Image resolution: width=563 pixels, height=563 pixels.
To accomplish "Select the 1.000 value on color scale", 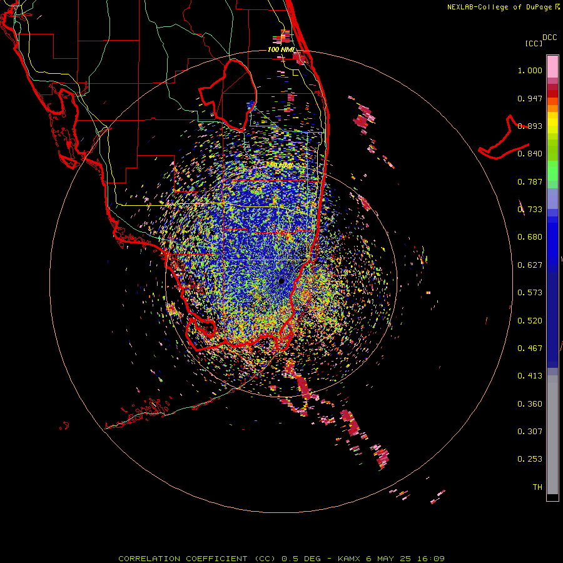I will pos(530,70).
